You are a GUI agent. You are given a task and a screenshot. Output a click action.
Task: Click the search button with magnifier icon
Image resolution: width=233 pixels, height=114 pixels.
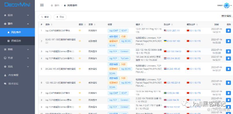[x=45, y=17]
